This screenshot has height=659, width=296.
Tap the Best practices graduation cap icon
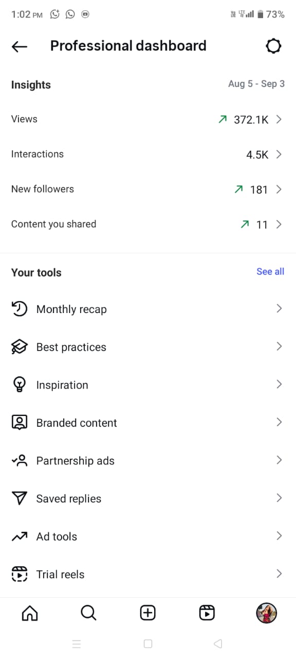pos(19,347)
